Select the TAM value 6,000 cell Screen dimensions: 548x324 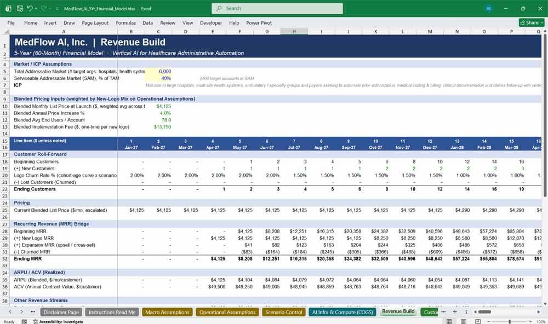pyautogui.click(x=158, y=72)
